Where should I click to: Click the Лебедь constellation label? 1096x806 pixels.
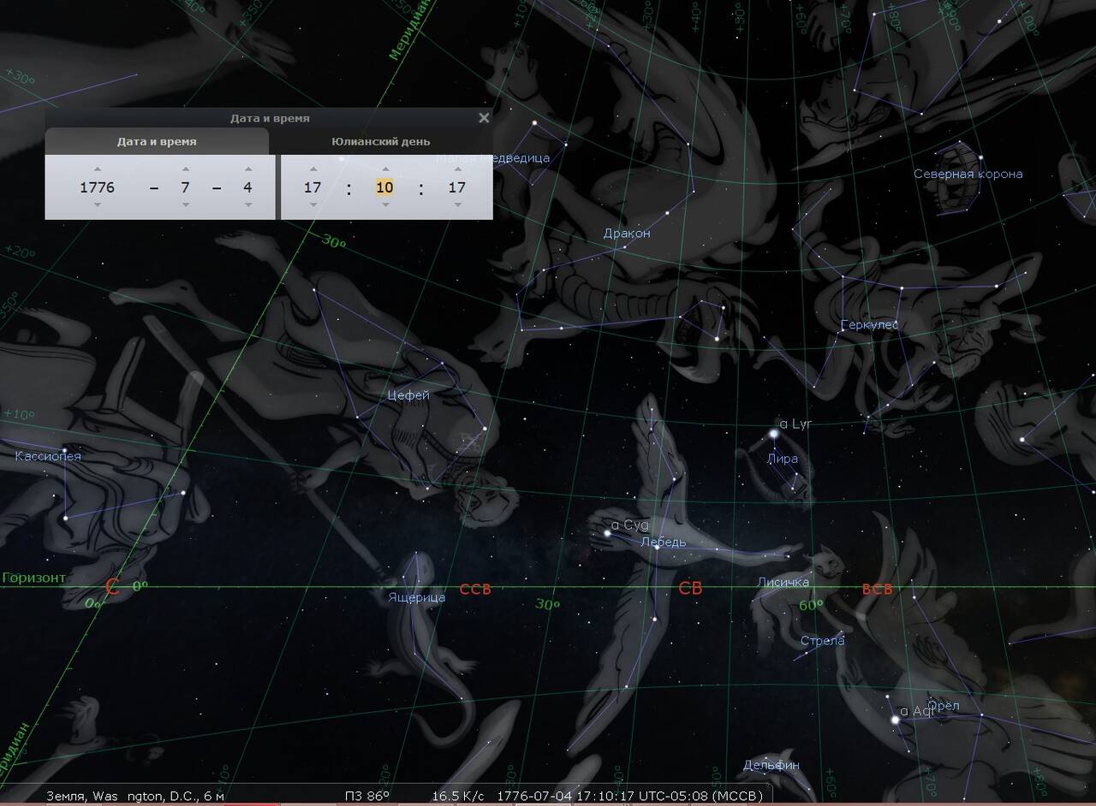coord(664,542)
